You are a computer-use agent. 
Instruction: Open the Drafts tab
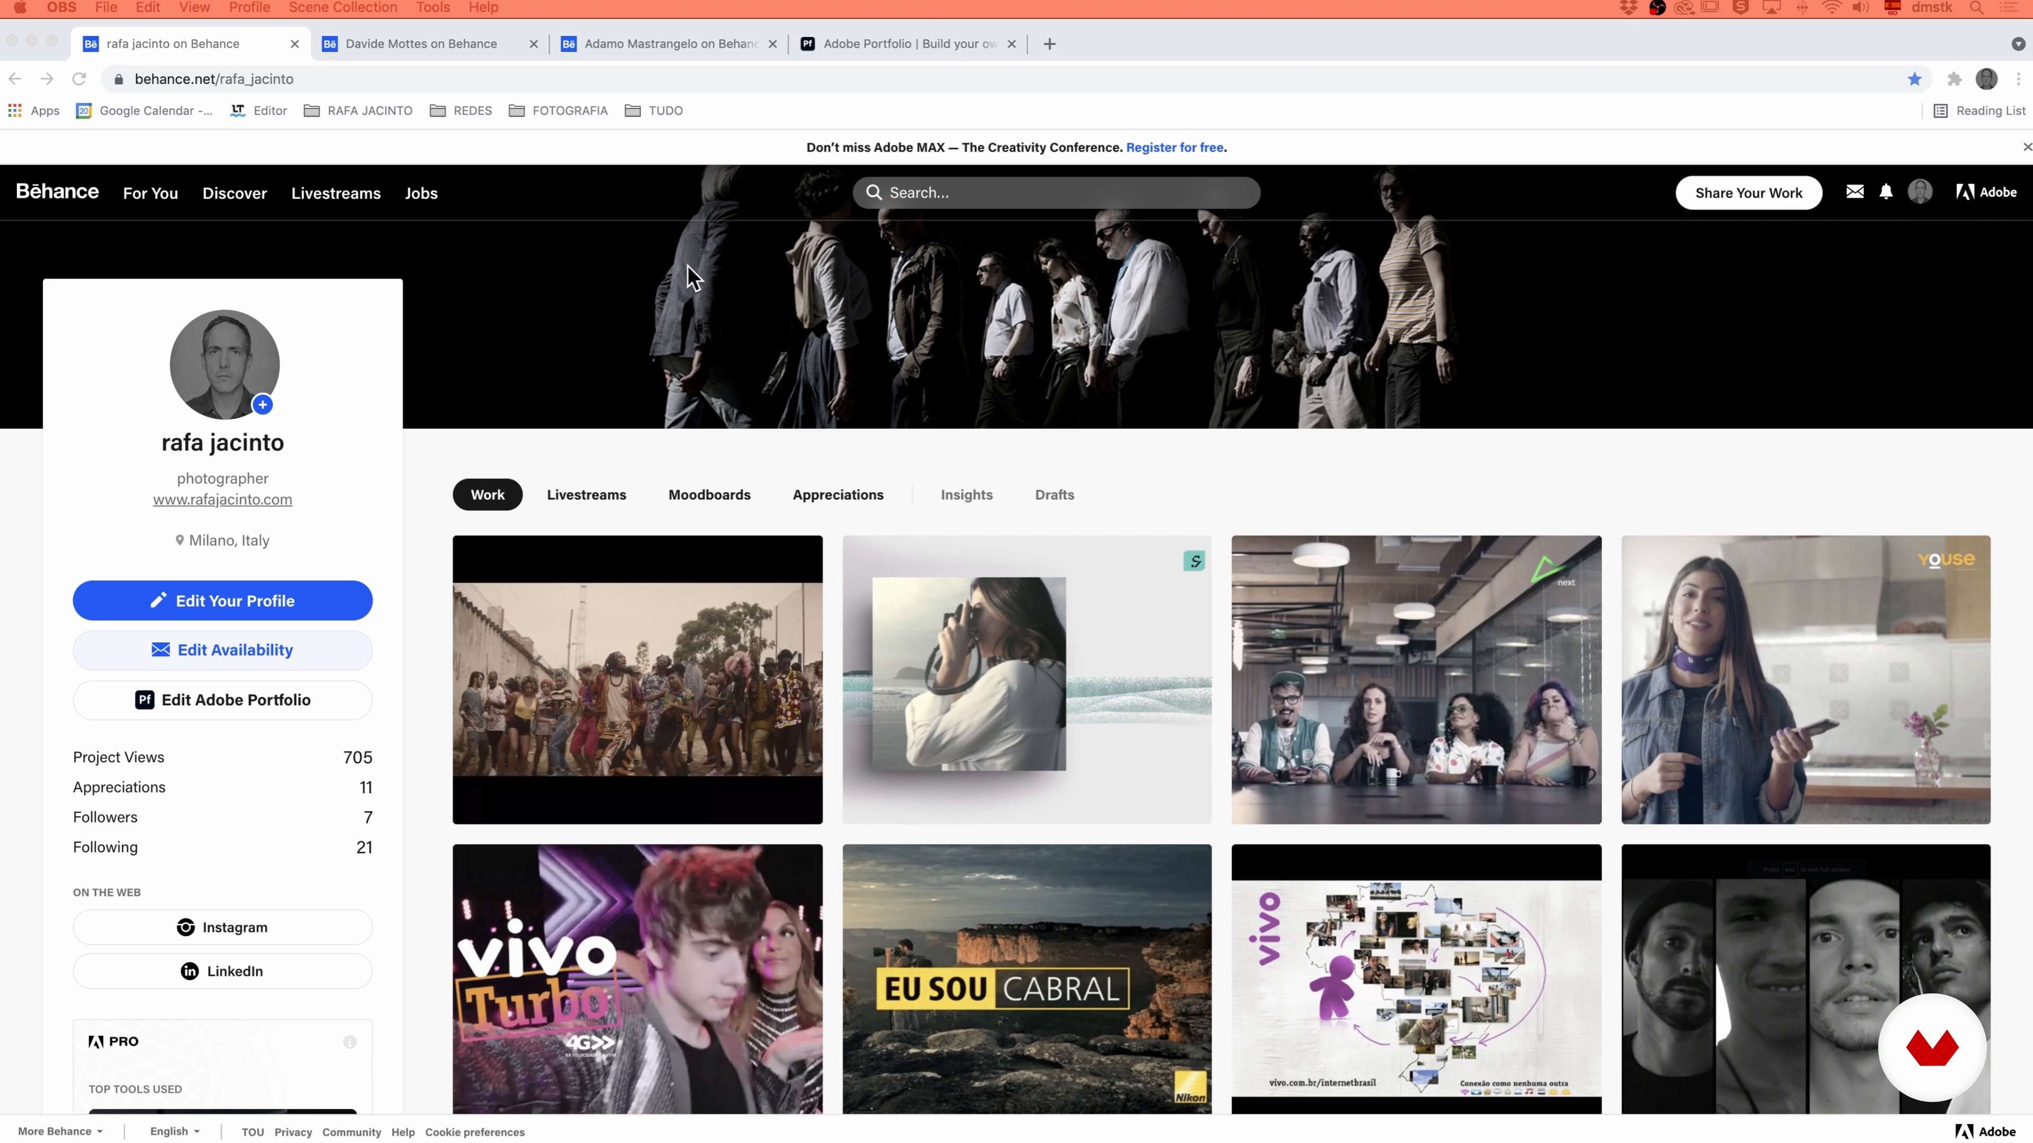point(1055,495)
